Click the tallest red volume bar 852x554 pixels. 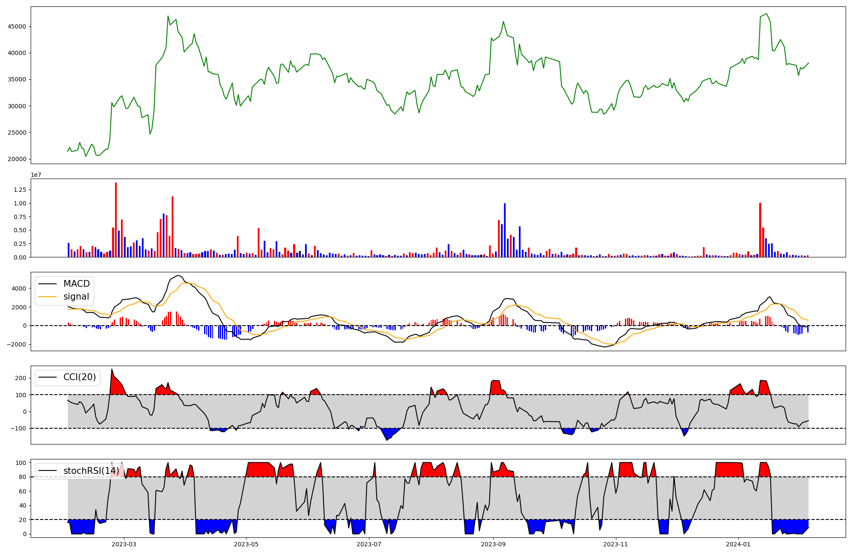click(116, 219)
